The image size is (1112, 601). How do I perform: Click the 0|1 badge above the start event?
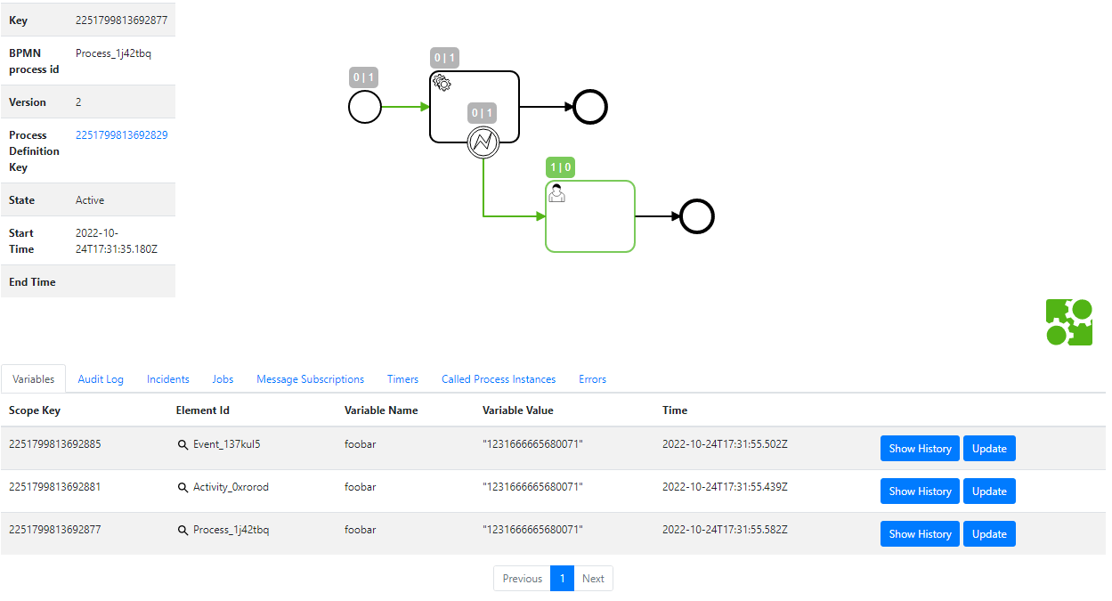tap(362, 77)
